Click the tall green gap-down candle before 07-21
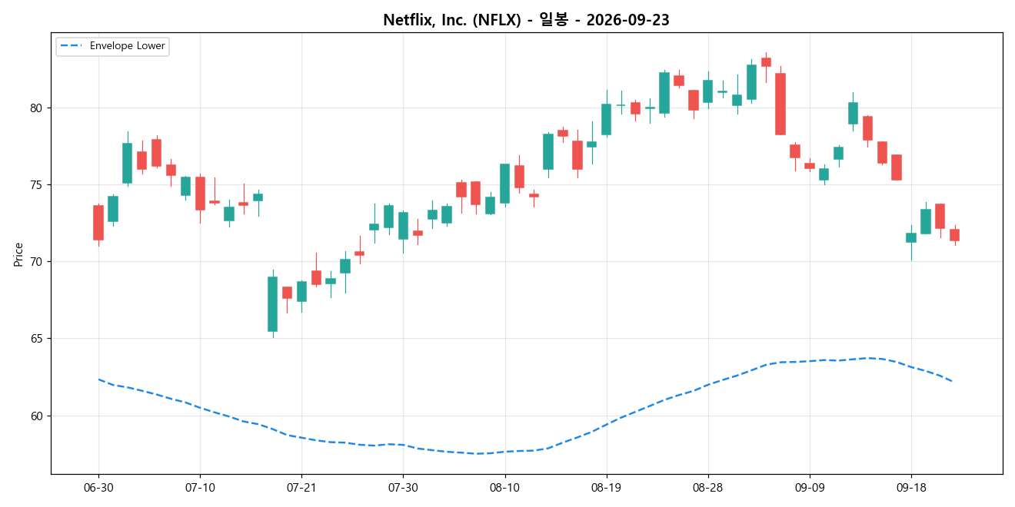The height and width of the screenshot is (507, 1015). point(272,304)
